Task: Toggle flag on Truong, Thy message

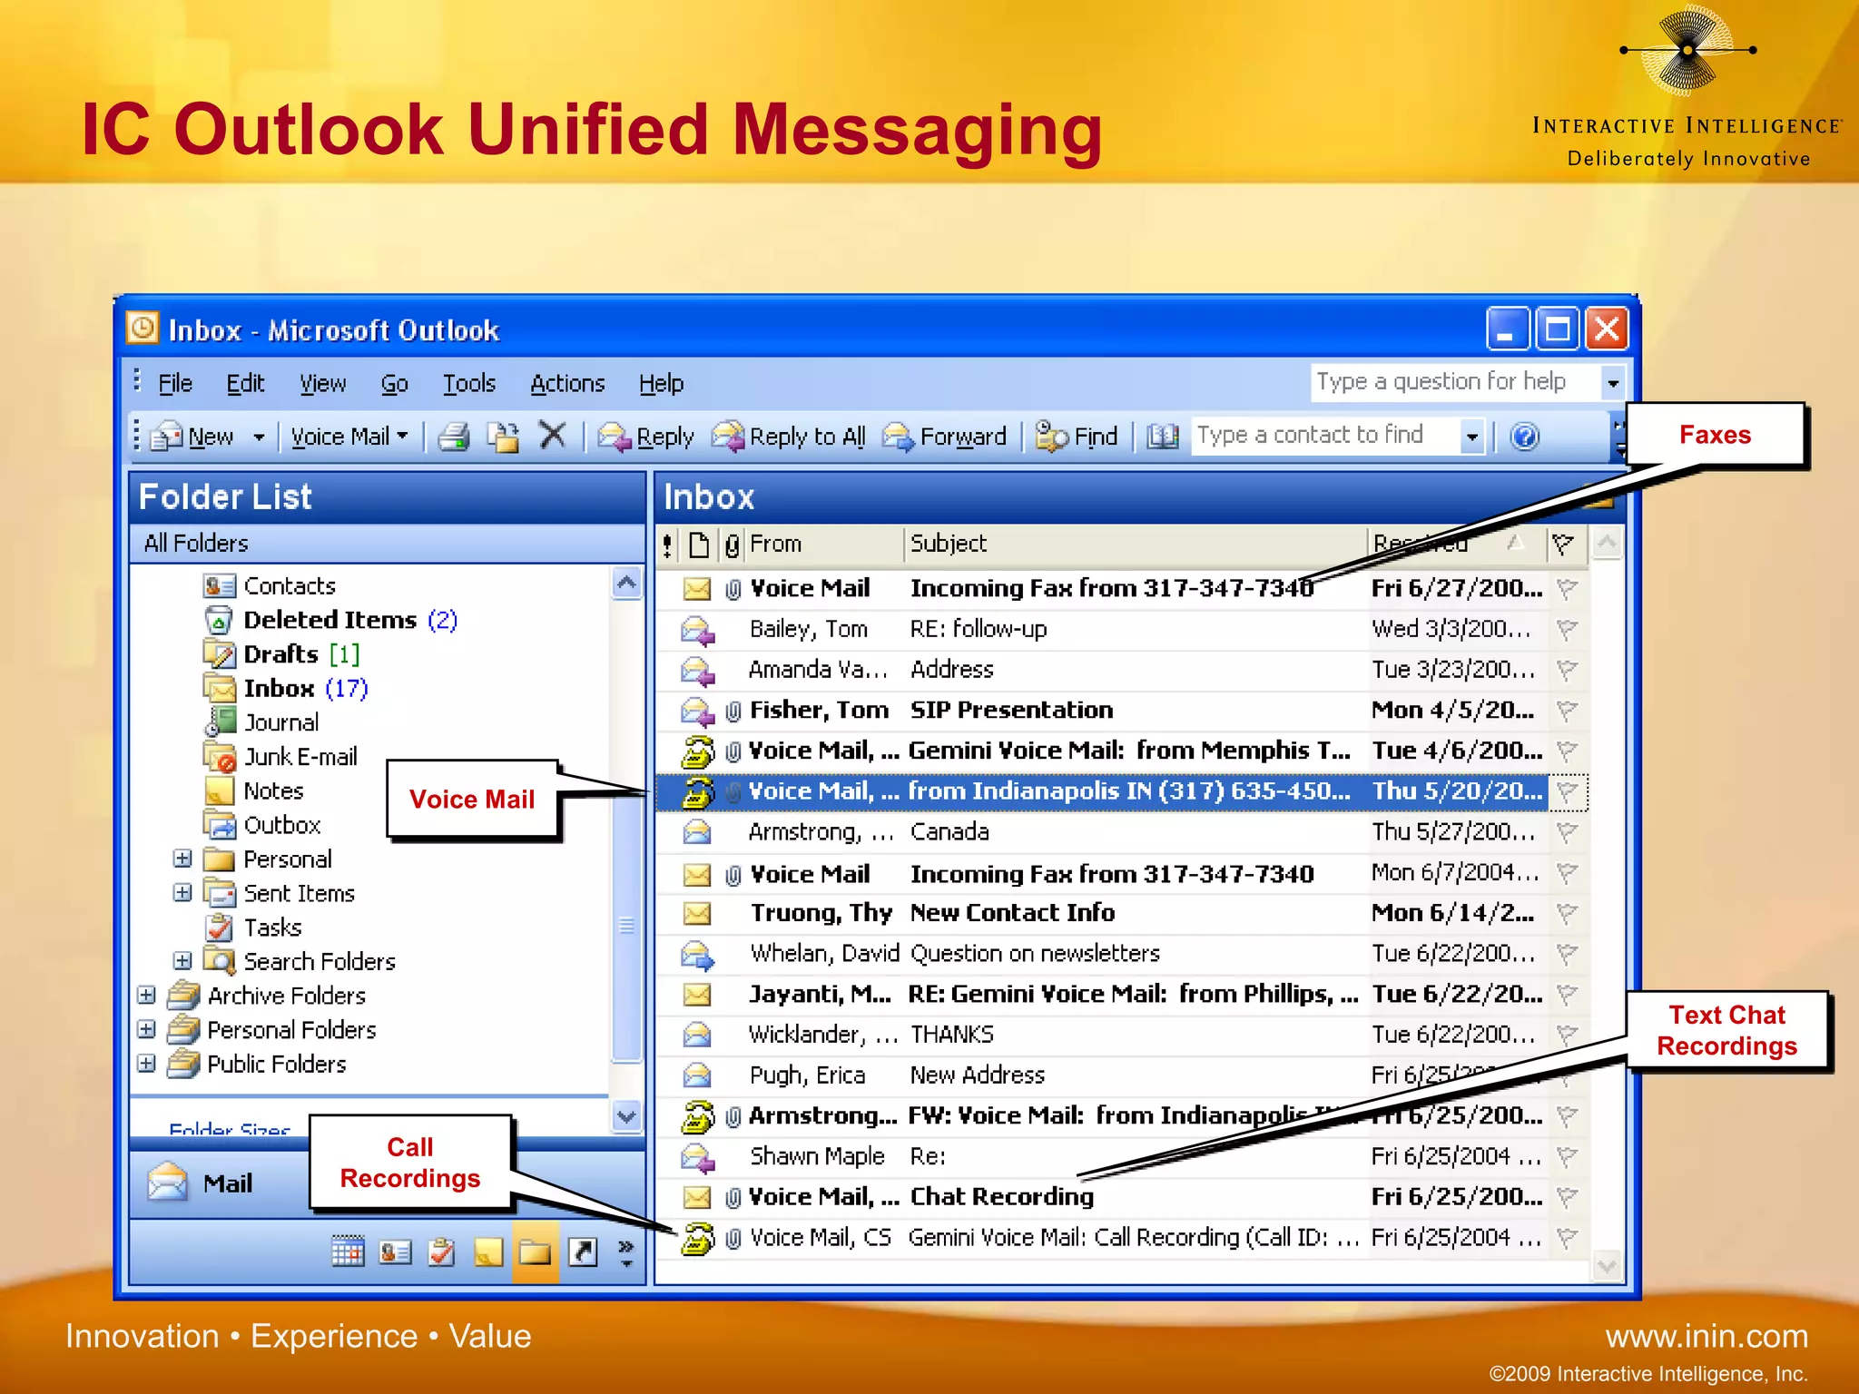Action: (x=1567, y=913)
